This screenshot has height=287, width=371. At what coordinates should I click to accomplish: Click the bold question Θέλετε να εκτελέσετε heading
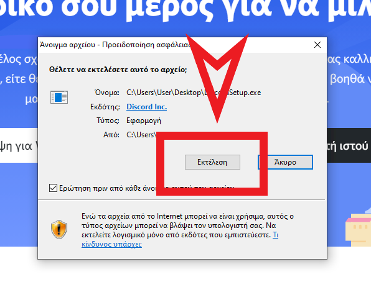[118, 70]
